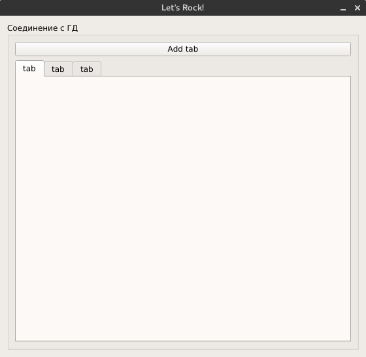The height and width of the screenshot is (357, 366).
Task: Minimize the Let's Rock! window
Action: [x=343, y=8]
